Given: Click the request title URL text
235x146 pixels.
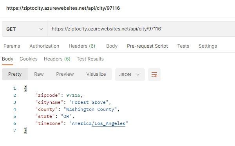Looking at the screenshot, I should pyautogui.click(x=63, y=8).
